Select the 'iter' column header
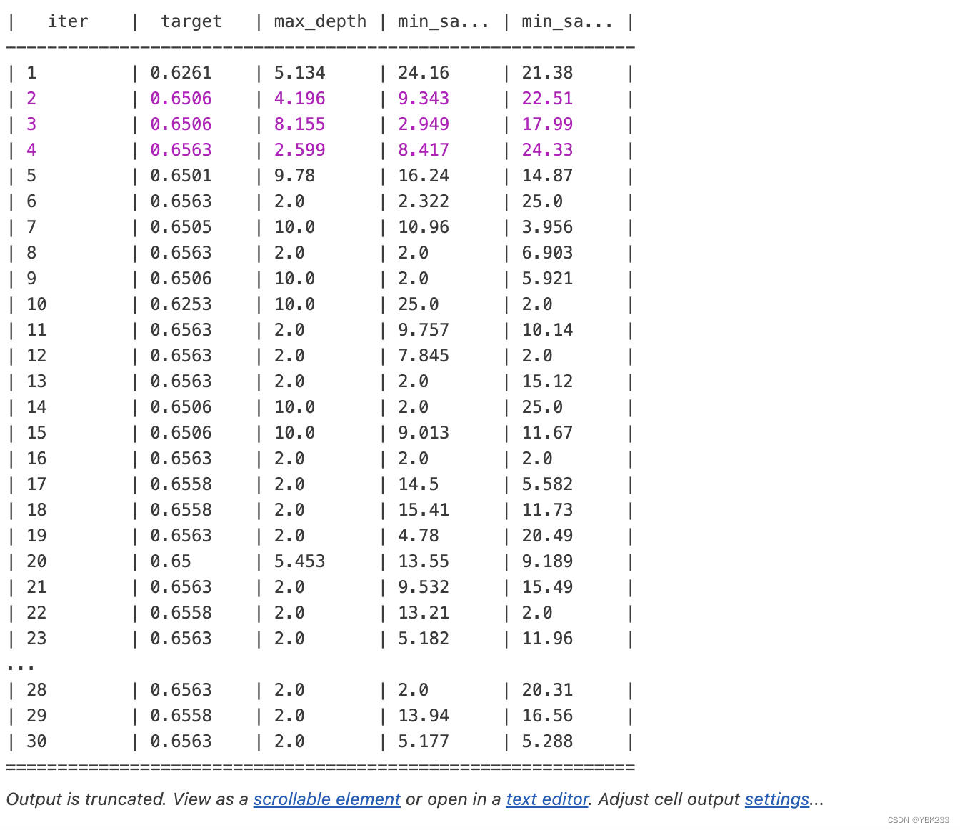 [68, 21]
